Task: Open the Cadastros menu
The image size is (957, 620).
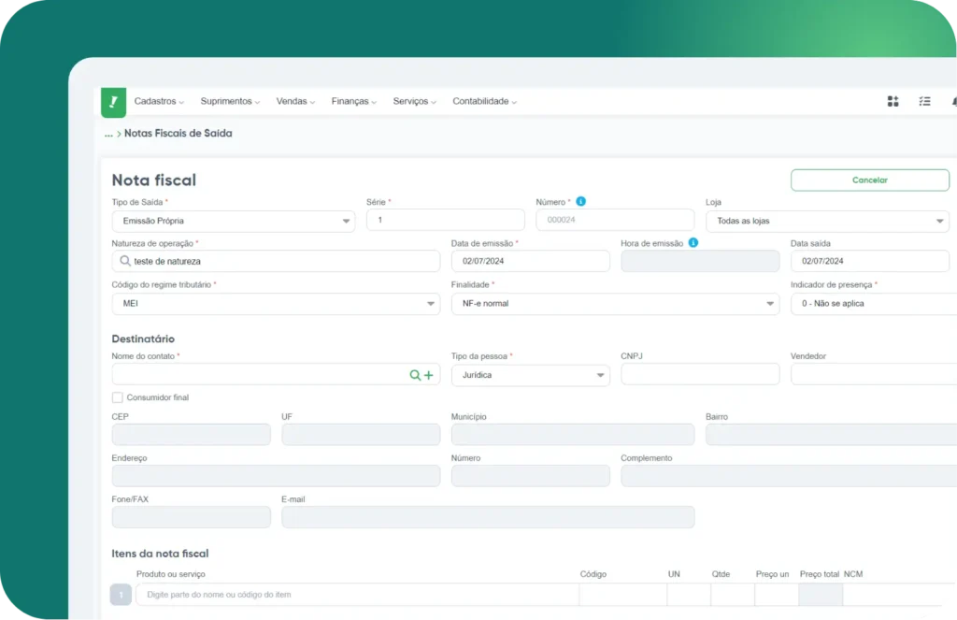Action: click(x=159, y=102)
